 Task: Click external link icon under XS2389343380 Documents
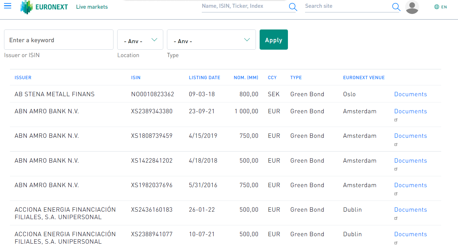tap(396, 120)
